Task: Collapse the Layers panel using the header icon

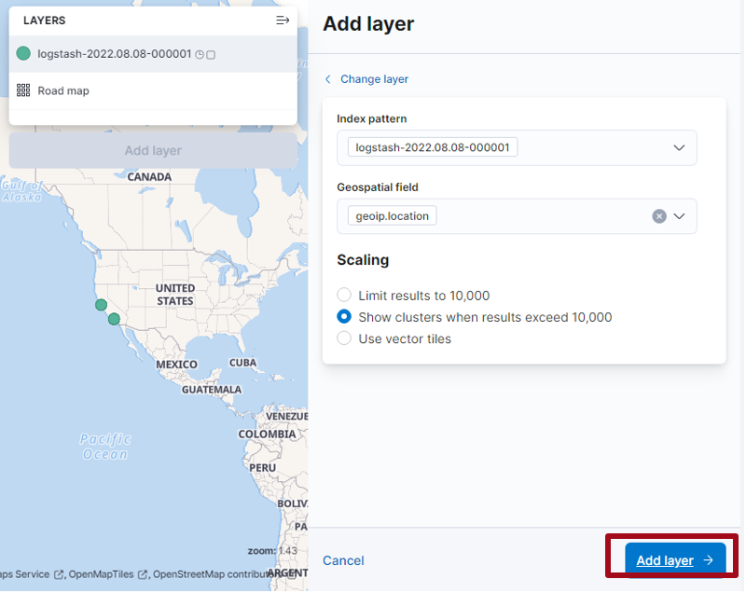Action: [x=283, y=21]
